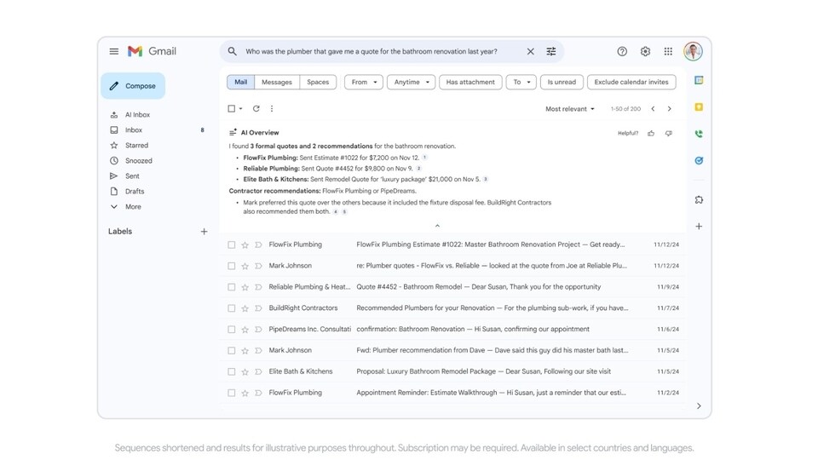Open the main menu hamburger icon

(113, 51)
